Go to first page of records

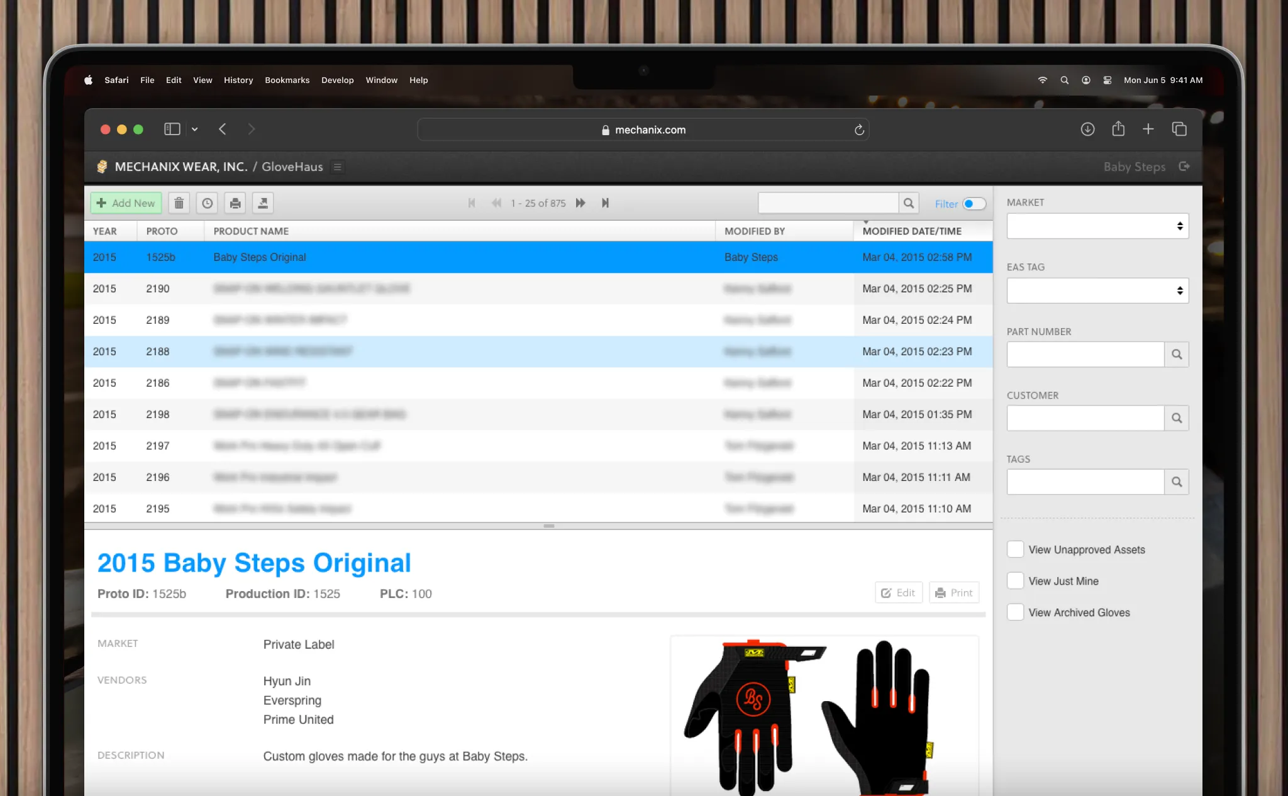(472, 203)
